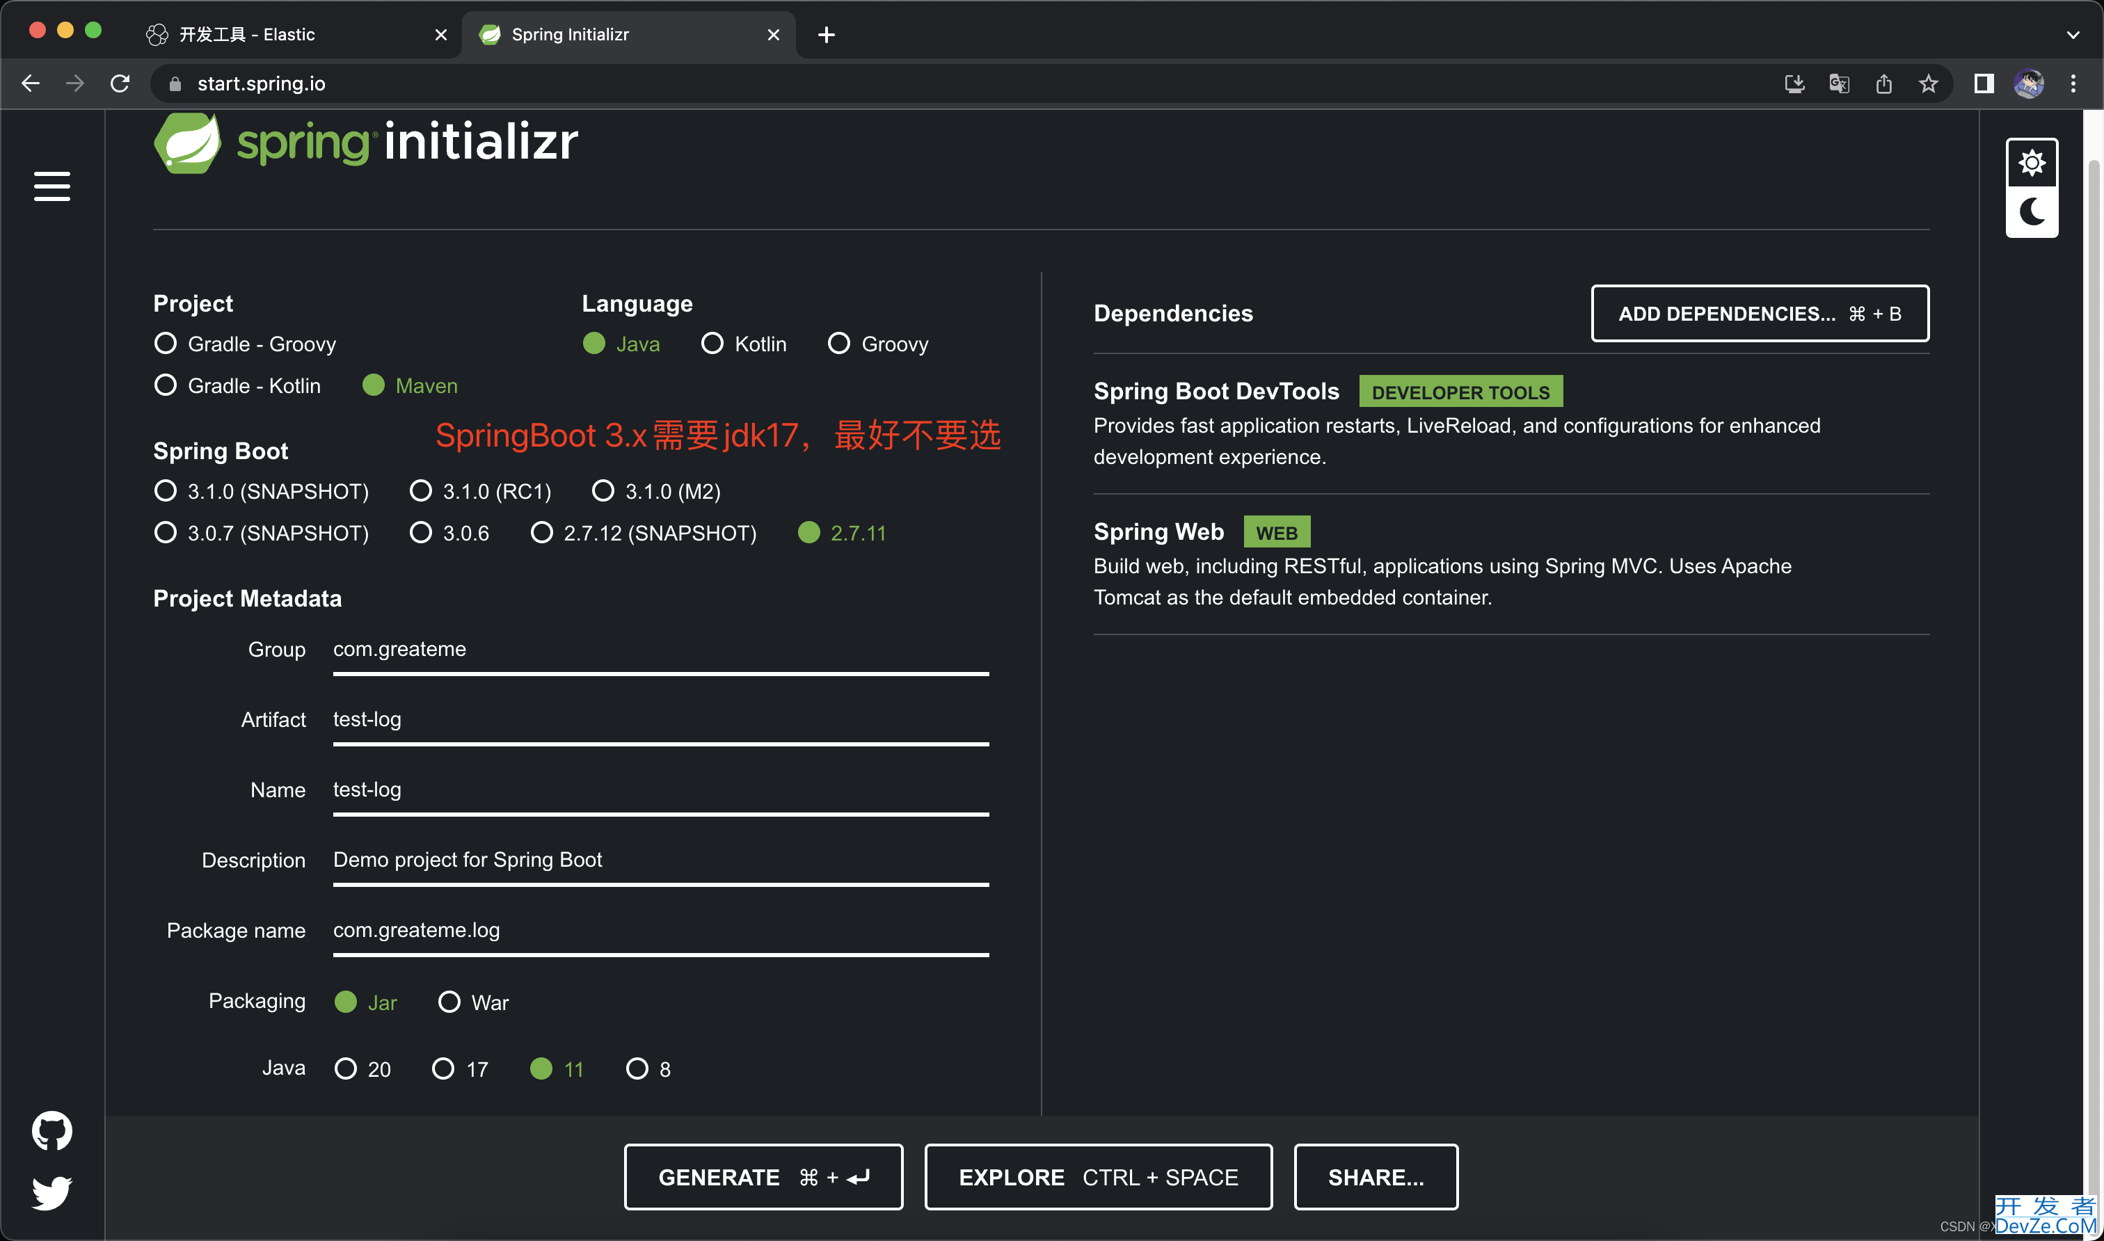
Task: Click the Artifact input field
Action: [x=661, y=721]
